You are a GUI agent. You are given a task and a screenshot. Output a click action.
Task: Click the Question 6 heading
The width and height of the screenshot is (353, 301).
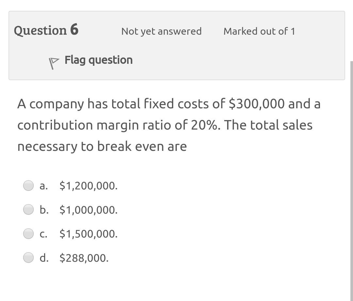(47, 30)
